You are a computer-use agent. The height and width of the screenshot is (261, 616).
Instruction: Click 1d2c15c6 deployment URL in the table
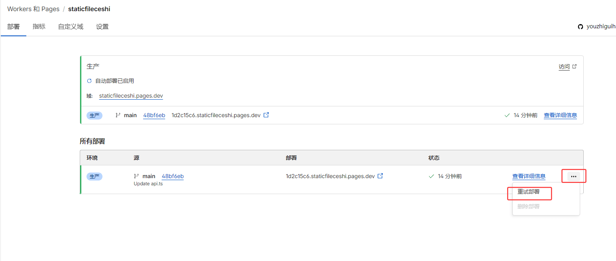pos(330,176)
